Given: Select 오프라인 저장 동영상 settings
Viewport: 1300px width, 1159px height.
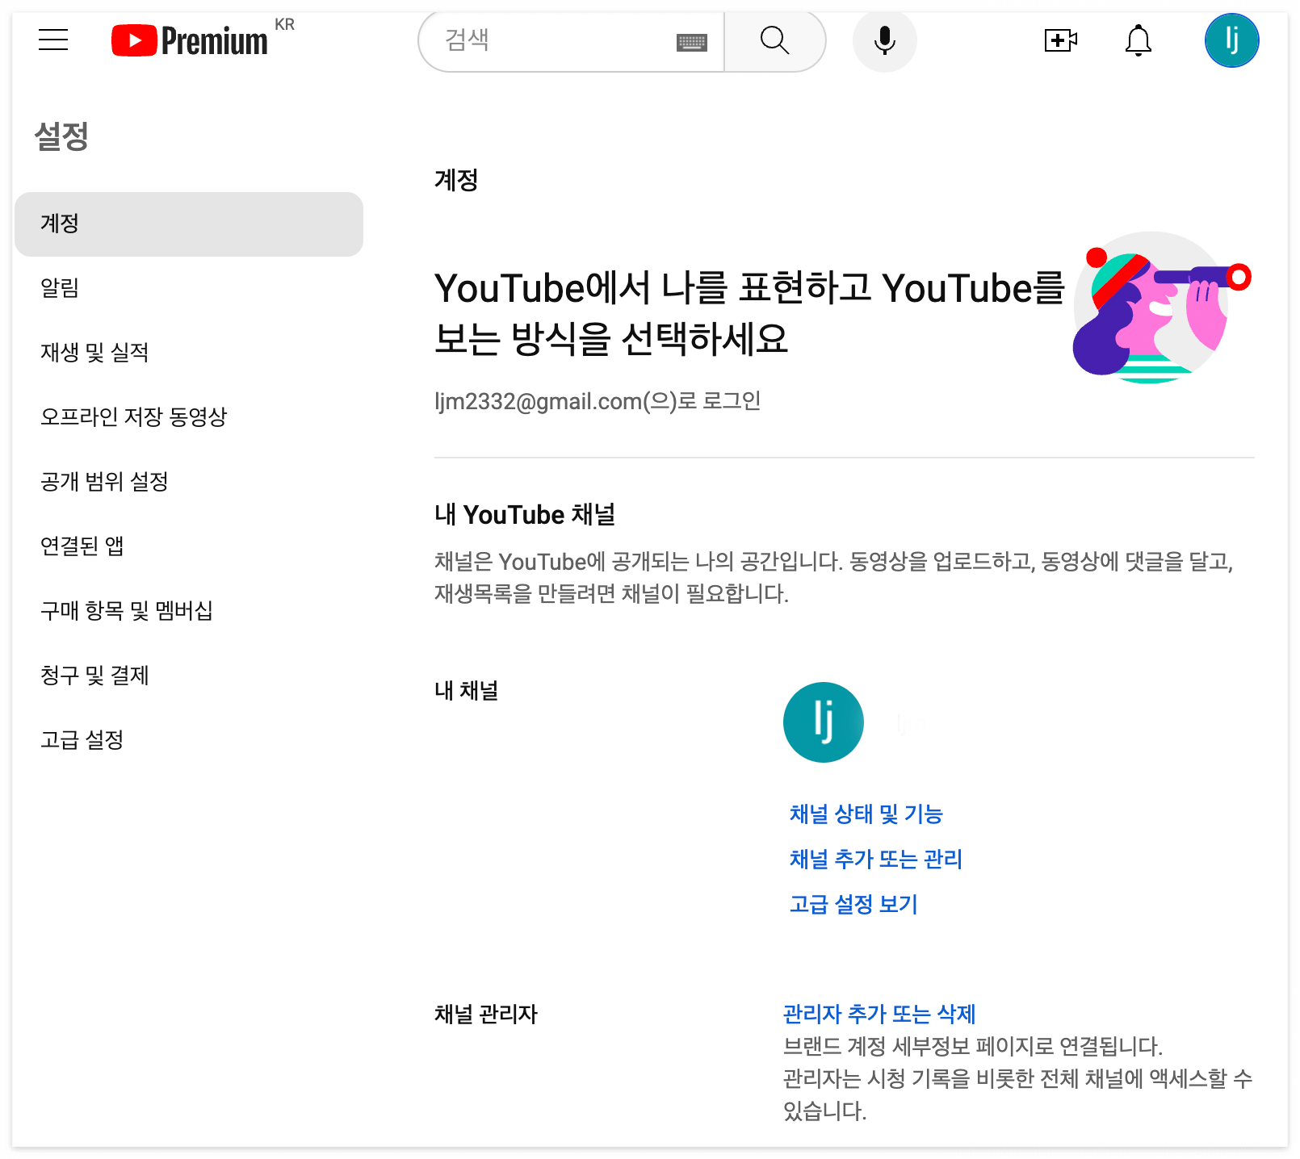Looking at the screenshot, I should [134, 418].
